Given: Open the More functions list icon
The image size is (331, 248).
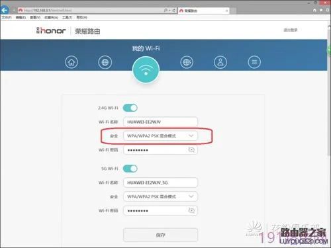Looking at the screenshot, I should point(254,62).
